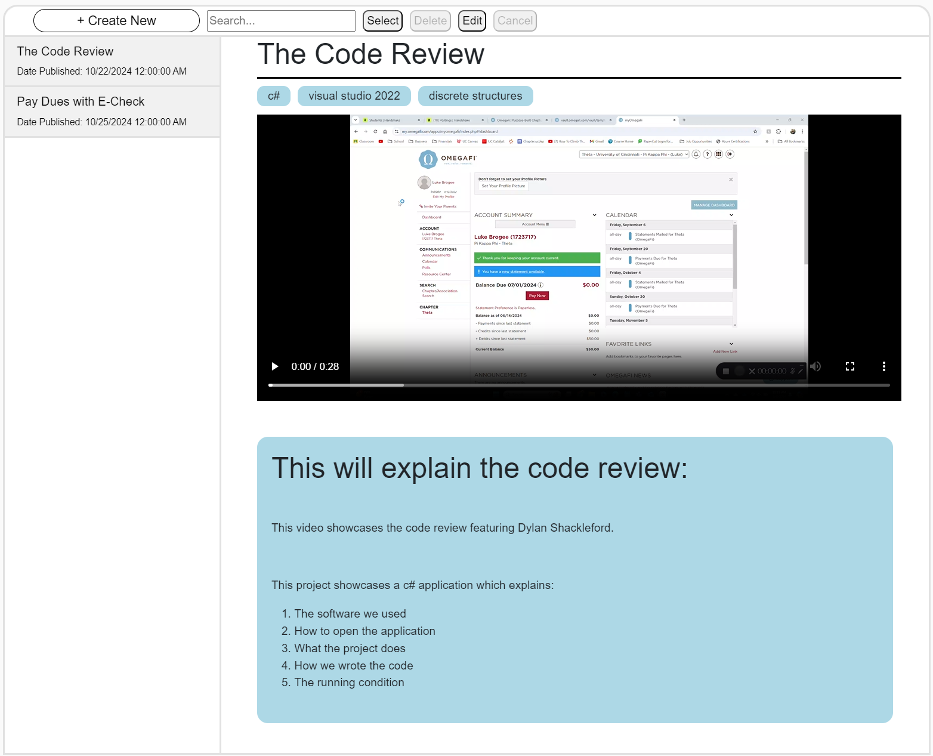Click the Delete button
Viewport: 933px width, 756px height.
point(430,21)
